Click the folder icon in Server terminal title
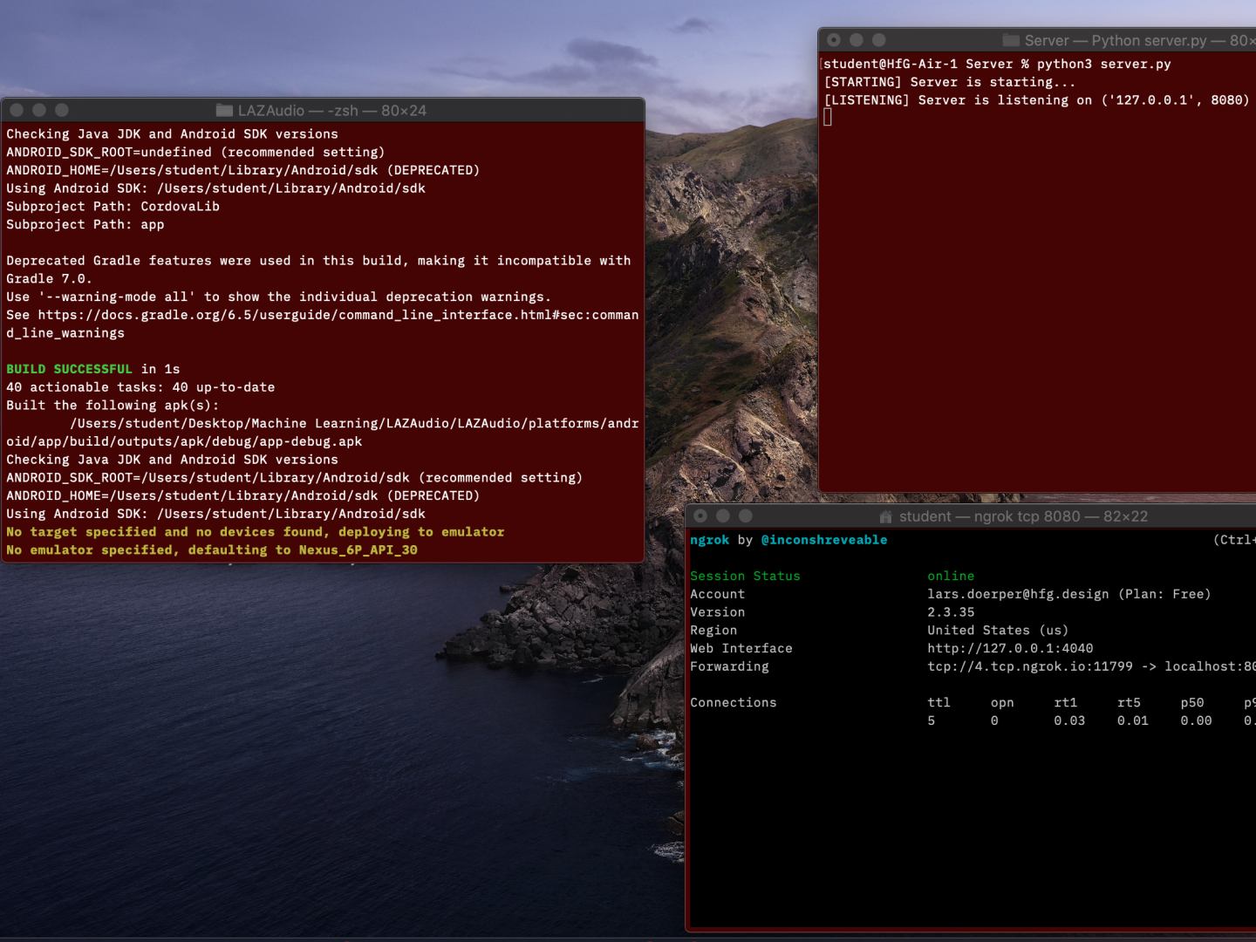1256x942 pixels. [1011, 40]
